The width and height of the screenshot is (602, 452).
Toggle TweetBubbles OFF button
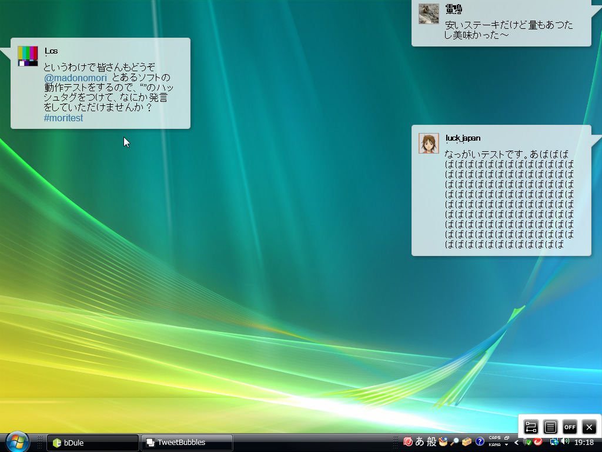tap(570, 427)
